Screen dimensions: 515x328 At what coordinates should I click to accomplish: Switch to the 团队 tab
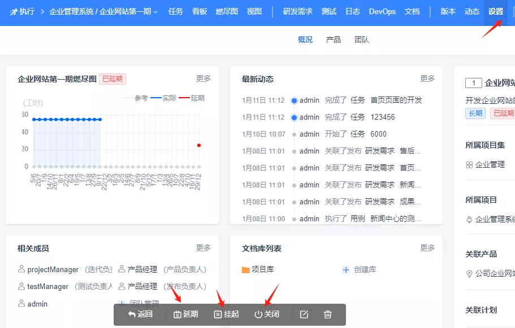coord(362,40)
